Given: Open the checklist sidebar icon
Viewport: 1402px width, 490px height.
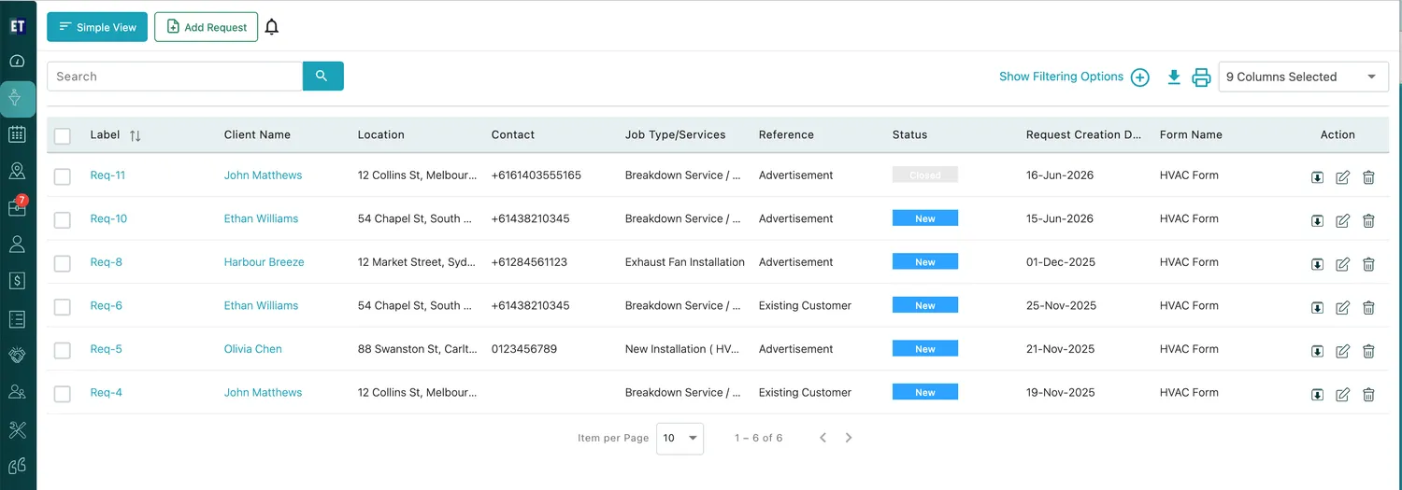Looking at the screenshot, I should click(x=17, y=319).
